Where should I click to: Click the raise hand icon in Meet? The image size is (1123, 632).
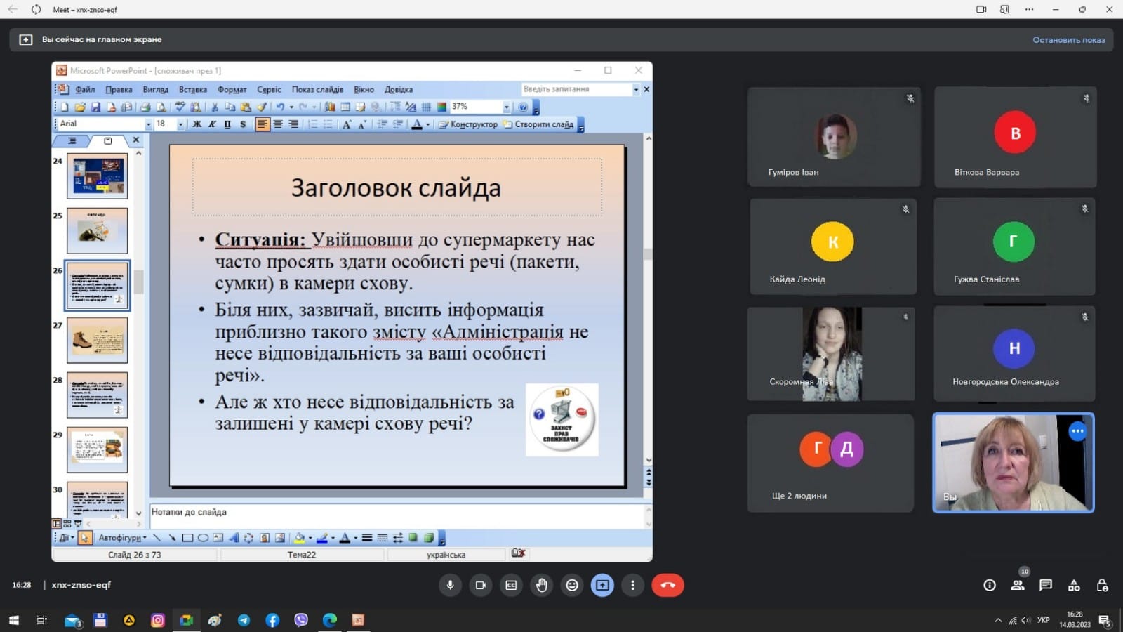pyautogui.click(x=541, y=585)
